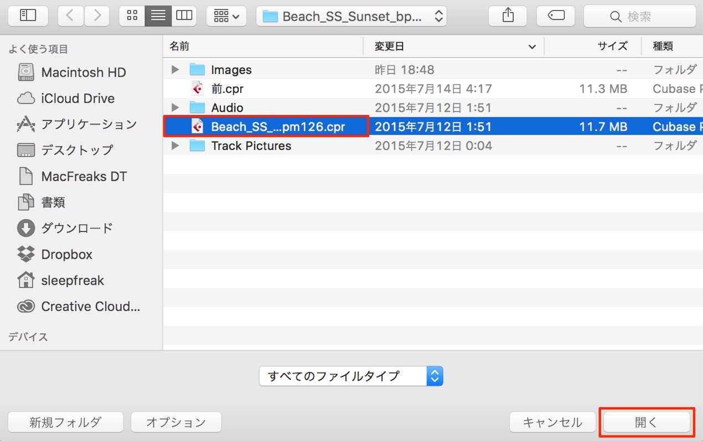Click the tag edit icon

tap(556, 16)
